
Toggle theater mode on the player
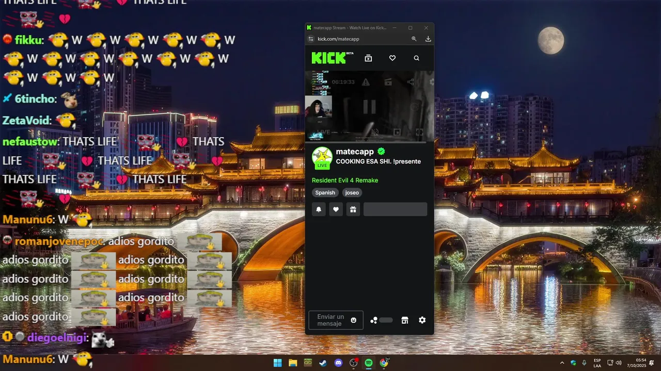(x=397, y=132)
